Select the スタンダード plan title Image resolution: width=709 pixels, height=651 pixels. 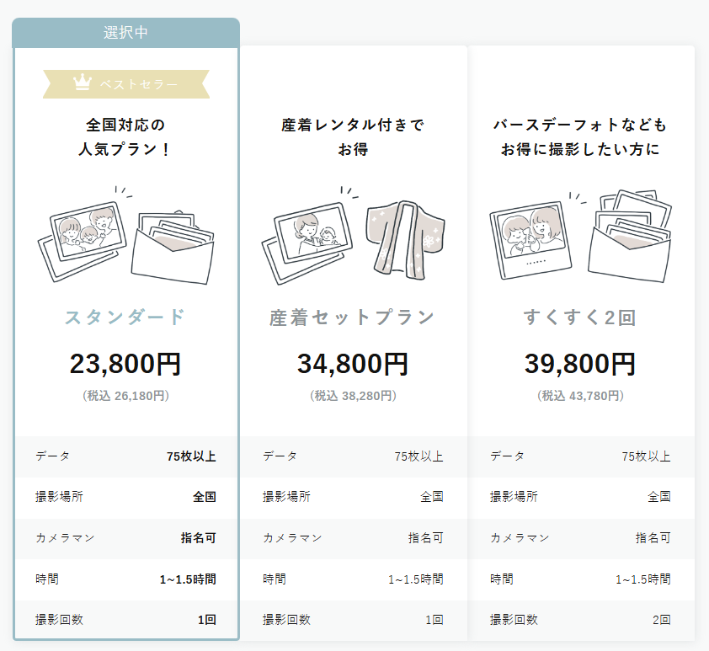[125, 317]
